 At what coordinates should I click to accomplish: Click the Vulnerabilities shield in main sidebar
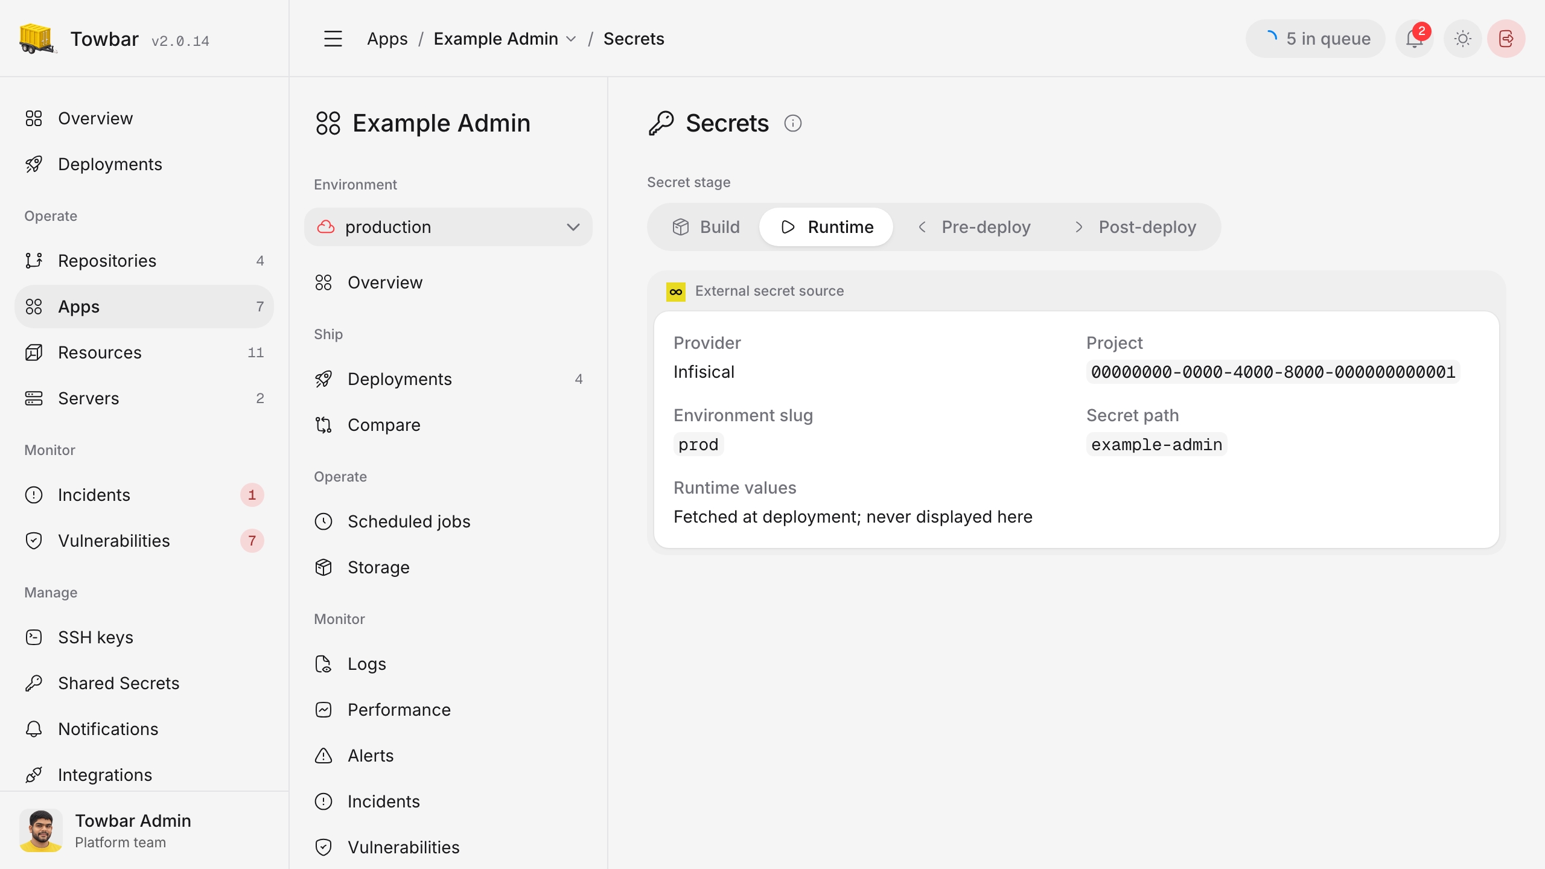click(34, 541)
